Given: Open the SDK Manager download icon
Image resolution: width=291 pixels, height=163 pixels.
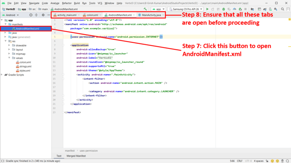Looking at the screenshot, I should click(x=275, y=9).
